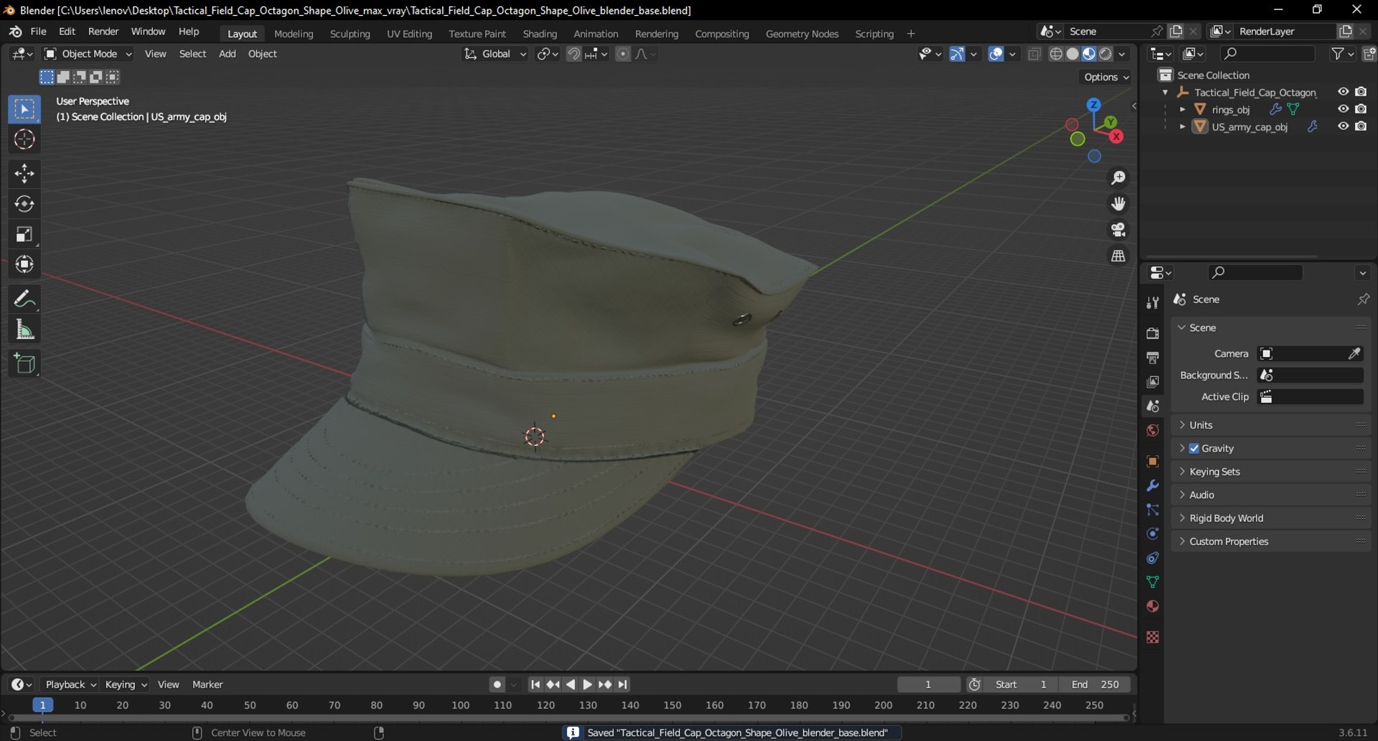The height and width of the screenshot is (741, 1378).
Task: Select the Select Box tool
Action: pyautogui.click(x=24, y=109)
